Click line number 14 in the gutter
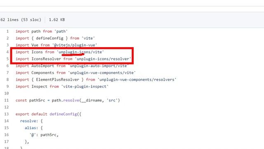This screenshot has height=149, width=264. pos(7,121)
